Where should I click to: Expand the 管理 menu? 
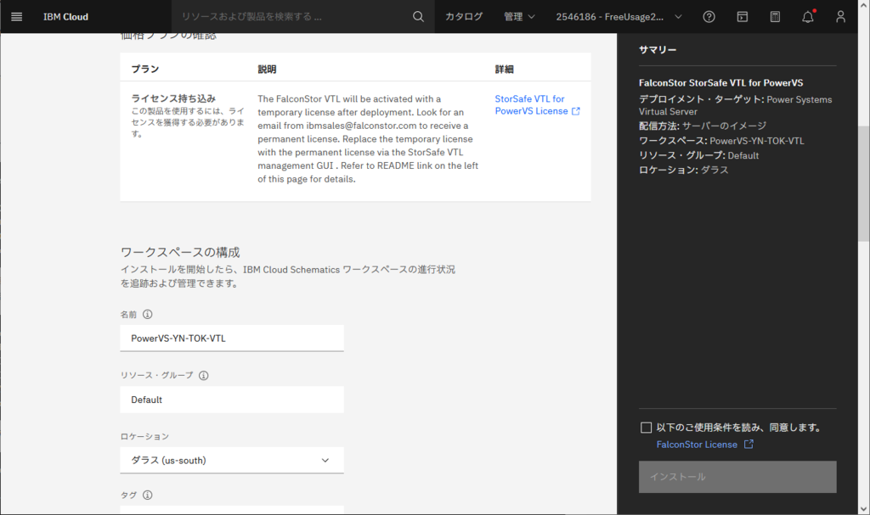[519, 17]
